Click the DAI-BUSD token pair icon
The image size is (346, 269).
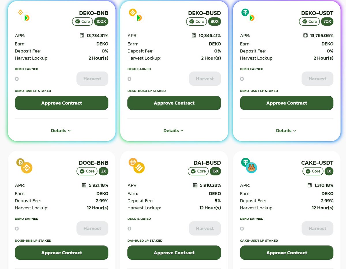coord(137,165)
